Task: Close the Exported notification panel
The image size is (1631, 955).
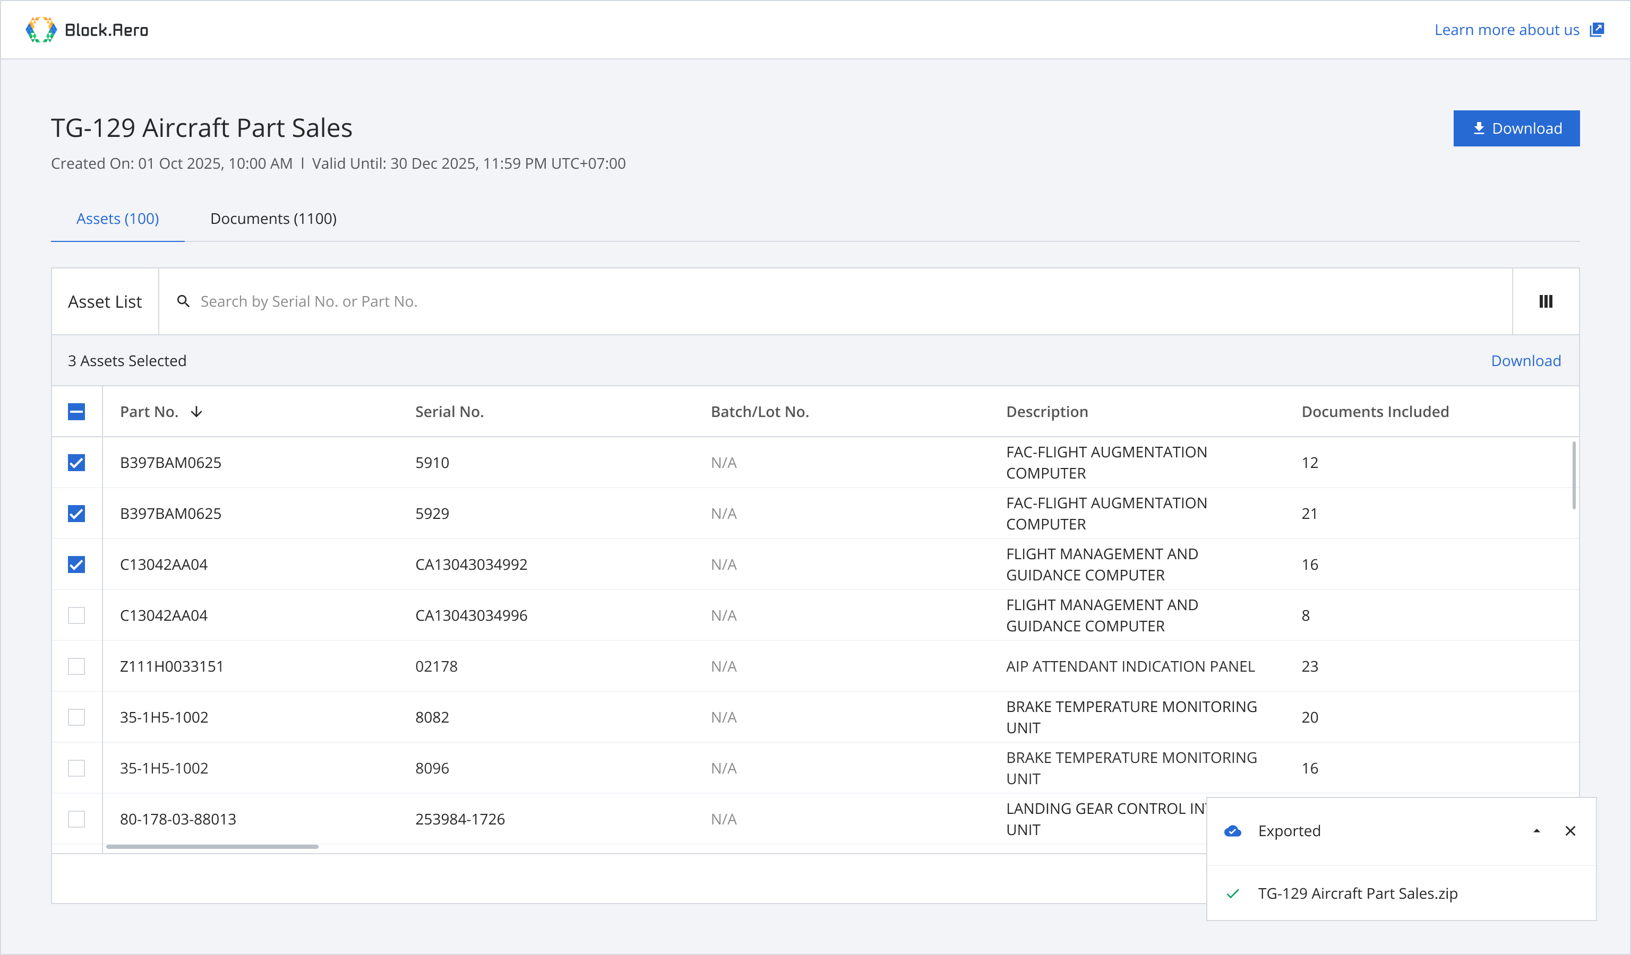Action: pos(1569,831)
